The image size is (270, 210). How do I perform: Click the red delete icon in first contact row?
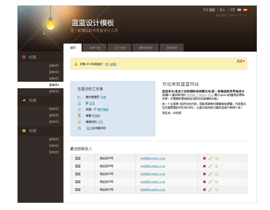coord(204,158)
